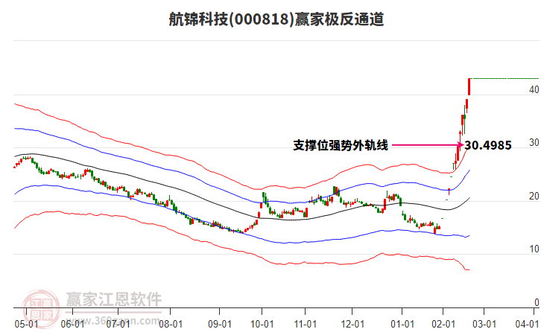Click the x-axis date 08-01

coord(171,325)
